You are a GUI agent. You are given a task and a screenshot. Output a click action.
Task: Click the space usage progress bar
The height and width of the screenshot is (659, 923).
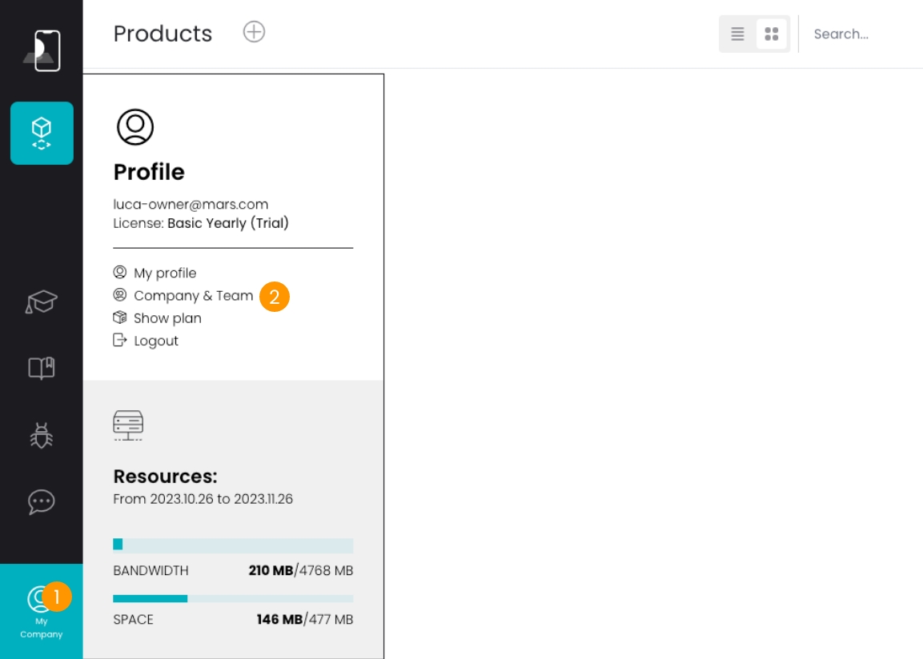233,598
